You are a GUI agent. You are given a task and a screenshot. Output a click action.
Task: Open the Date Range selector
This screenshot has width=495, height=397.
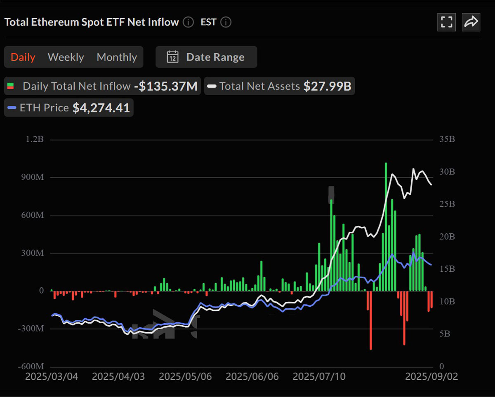[206, 57]
